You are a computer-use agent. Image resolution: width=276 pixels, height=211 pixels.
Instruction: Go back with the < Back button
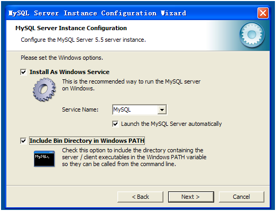point(140,197)
